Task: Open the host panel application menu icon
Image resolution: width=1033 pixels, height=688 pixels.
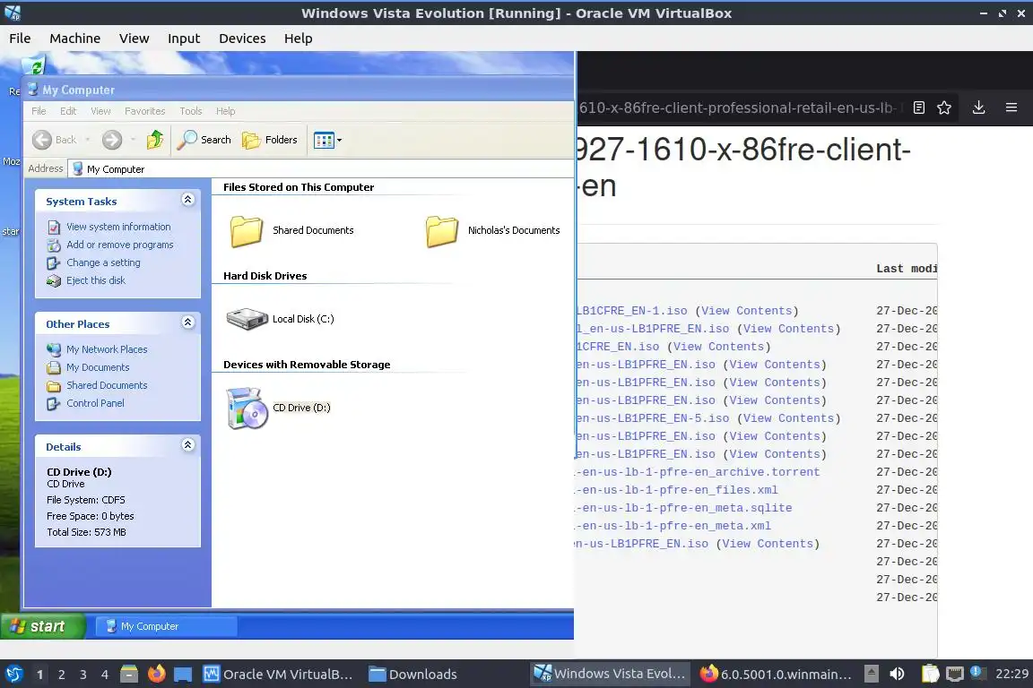Action: click(13, 674)
